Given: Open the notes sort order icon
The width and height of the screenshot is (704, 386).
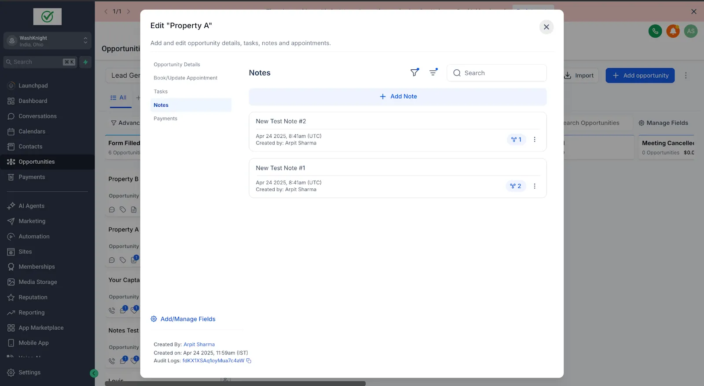Looking at the screenshot, I should point(433,72).
